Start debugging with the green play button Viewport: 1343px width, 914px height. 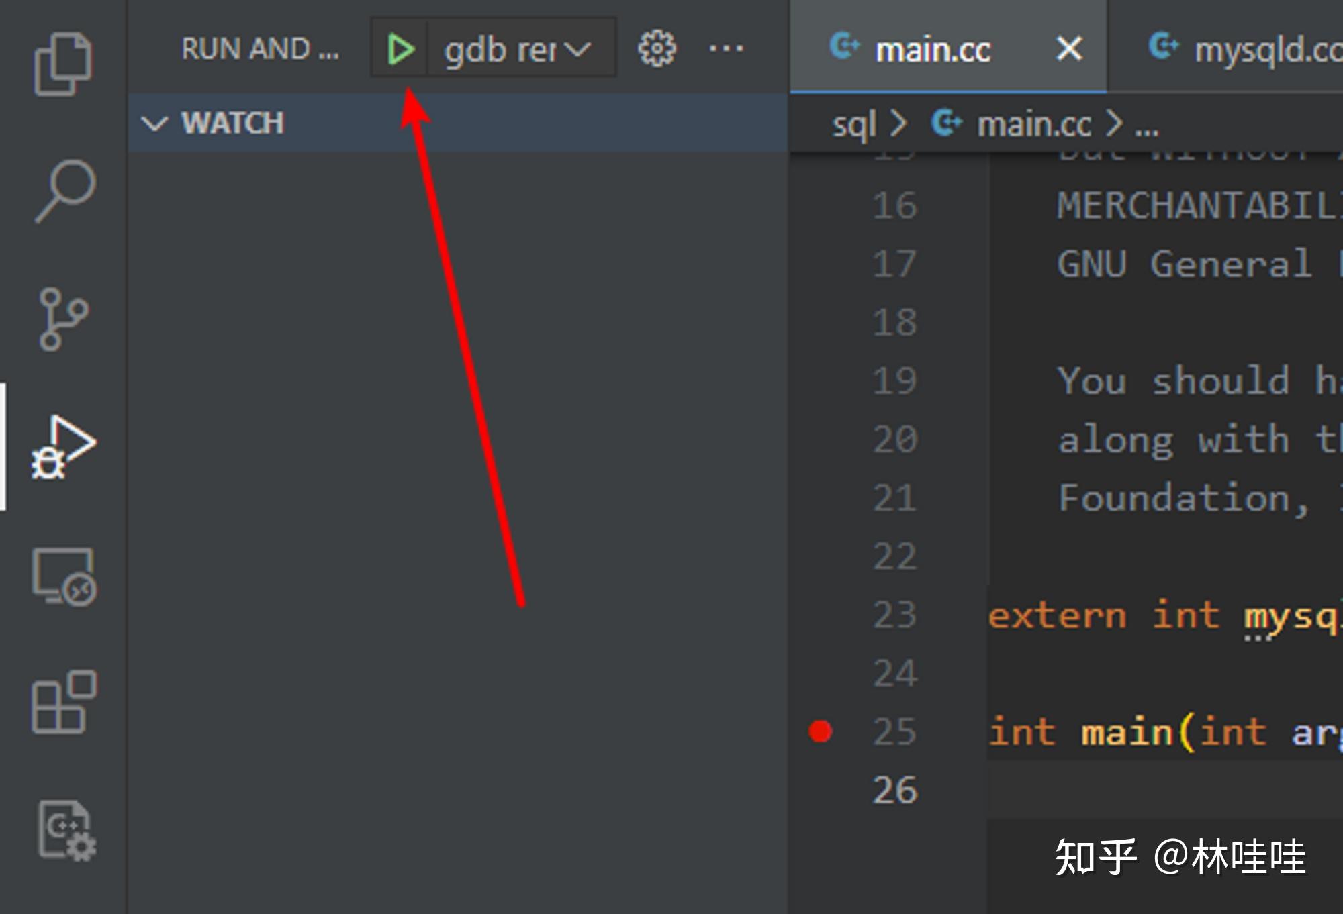pos(400,48)
